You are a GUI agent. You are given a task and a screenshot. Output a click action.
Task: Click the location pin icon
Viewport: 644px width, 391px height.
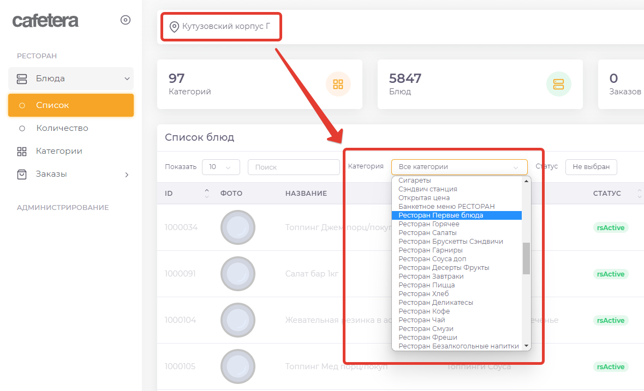174,27
